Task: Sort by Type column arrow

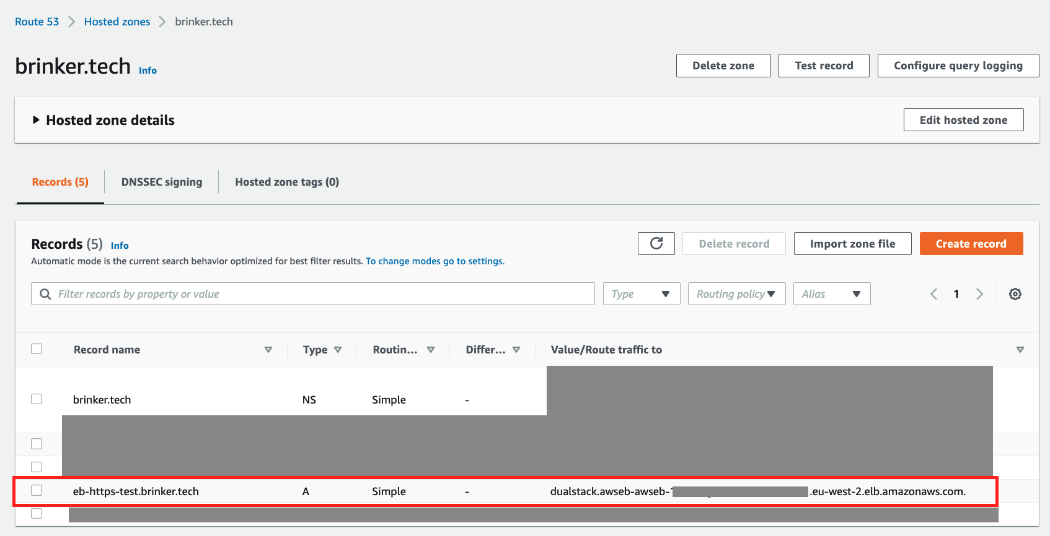Action: [338, 350]
